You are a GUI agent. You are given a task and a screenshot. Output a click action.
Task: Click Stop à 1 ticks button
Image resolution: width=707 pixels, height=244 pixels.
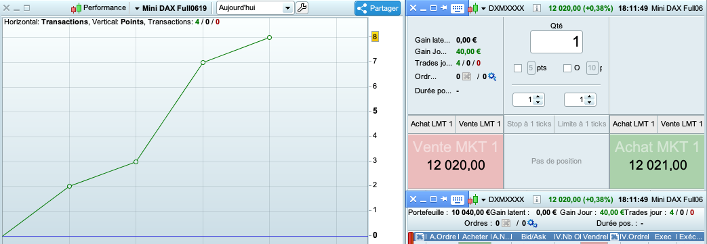point(529,124)
